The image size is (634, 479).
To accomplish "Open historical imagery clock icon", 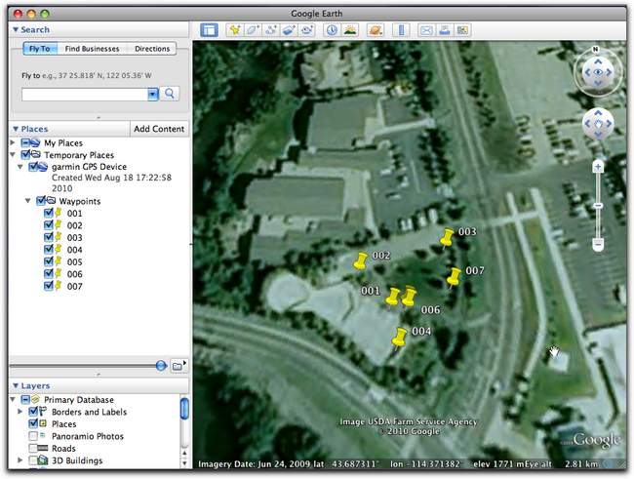I will 332,29.
